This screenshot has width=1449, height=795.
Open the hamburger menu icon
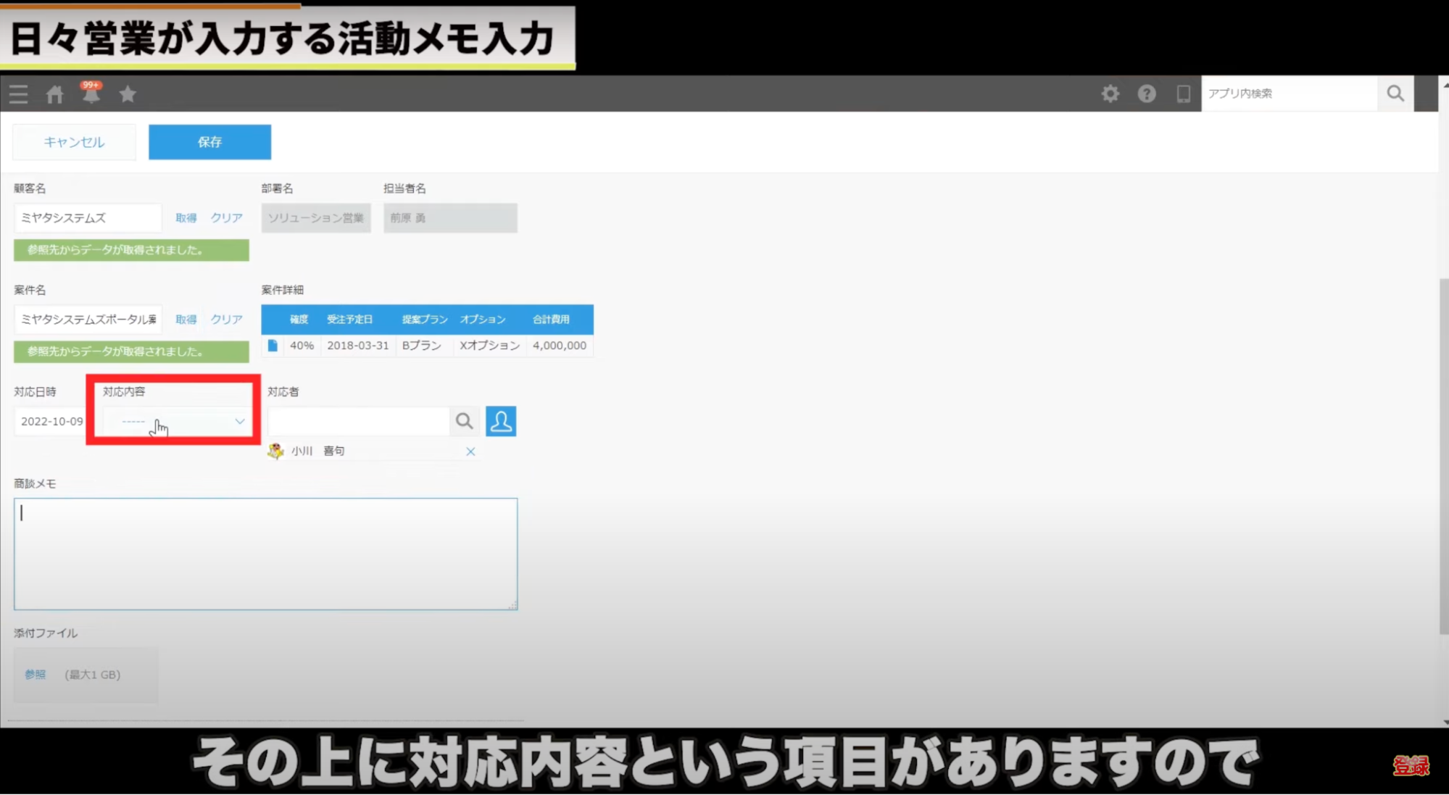[x=19, y=94]
